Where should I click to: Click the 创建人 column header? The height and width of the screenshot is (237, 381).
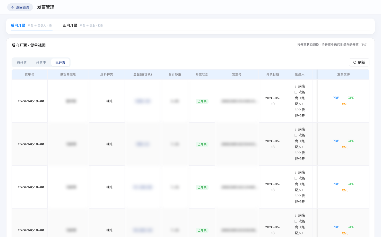tap(300, 74)
